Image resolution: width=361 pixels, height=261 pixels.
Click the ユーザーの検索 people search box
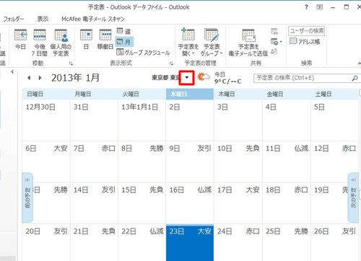click(307, 31)
